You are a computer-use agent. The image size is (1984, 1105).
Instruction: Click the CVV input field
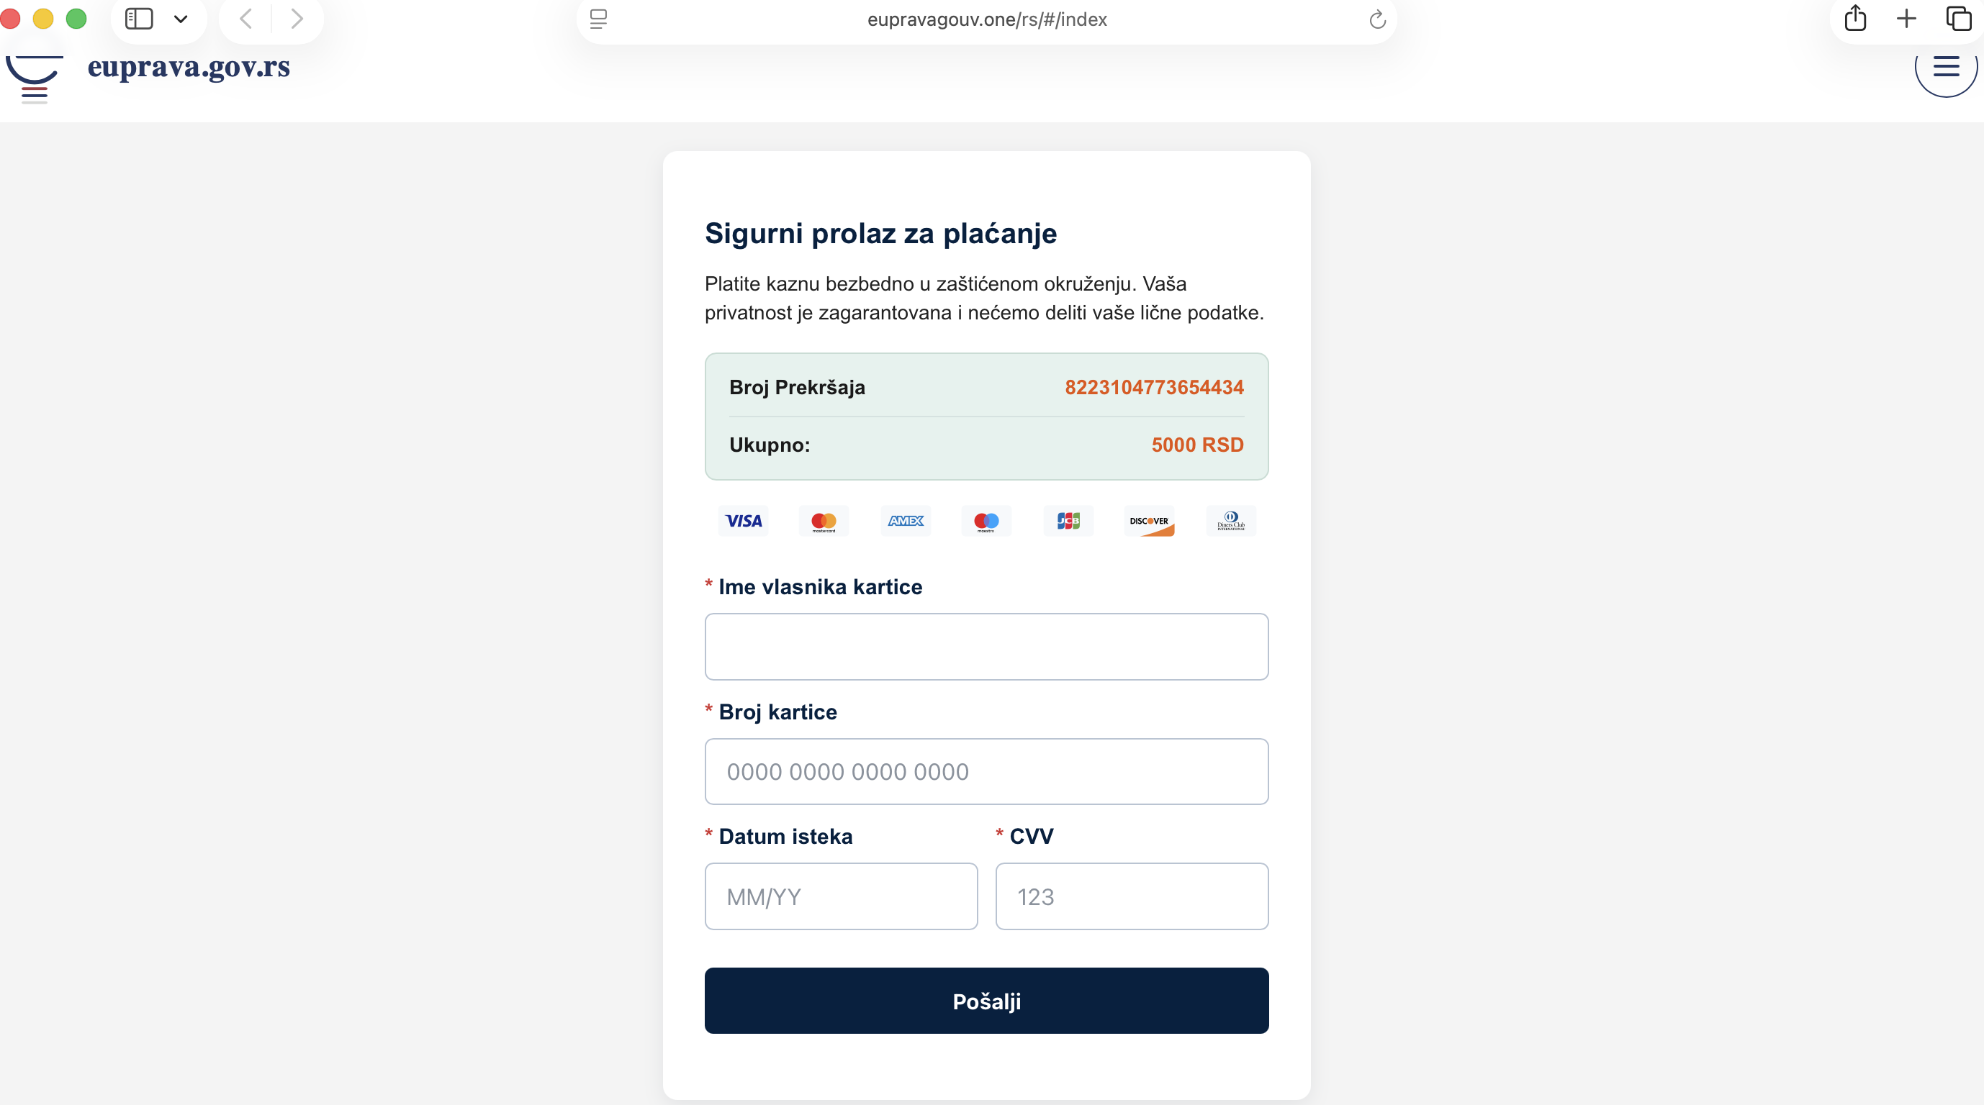click(x=1132, y=896)
